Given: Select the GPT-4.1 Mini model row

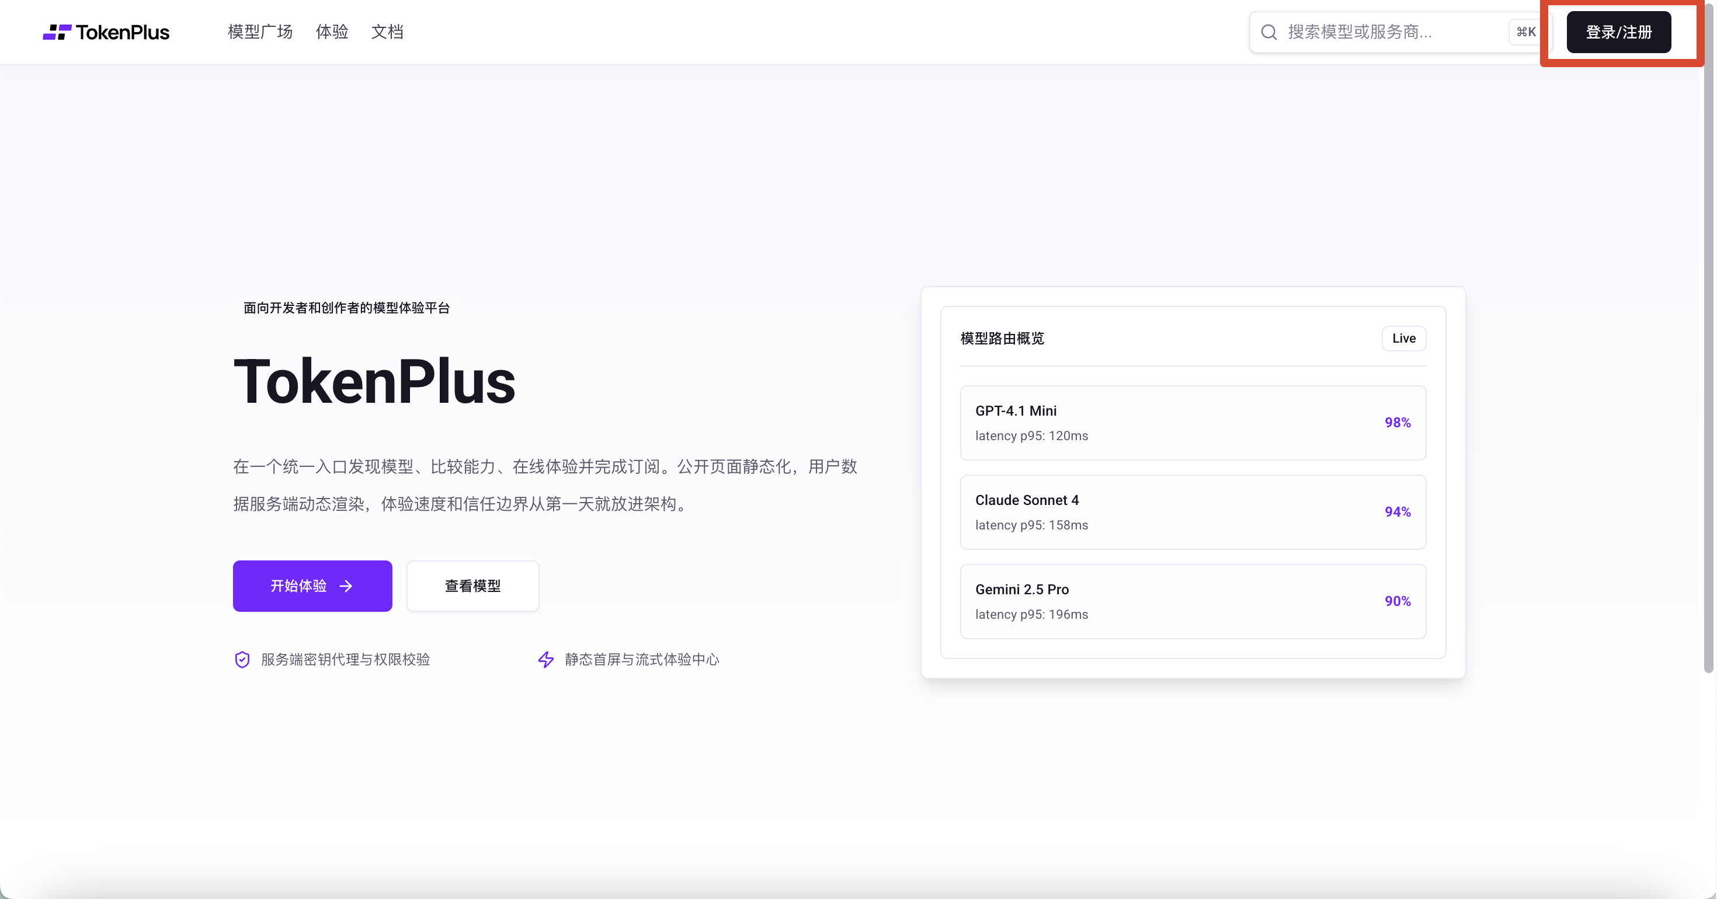Looking at the screenshot, I should (1193, 423).
